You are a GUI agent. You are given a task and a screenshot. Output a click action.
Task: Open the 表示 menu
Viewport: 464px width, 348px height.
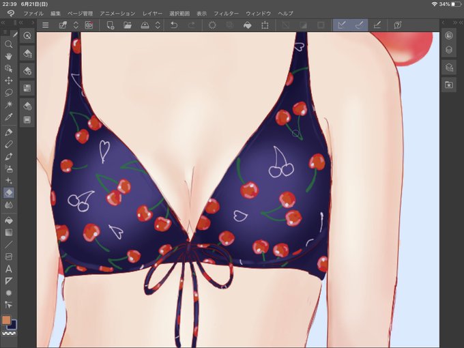pos(202,14)
